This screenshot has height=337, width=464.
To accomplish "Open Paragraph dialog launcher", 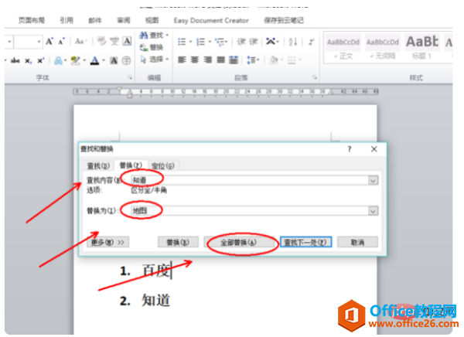I will pos(315,77).
